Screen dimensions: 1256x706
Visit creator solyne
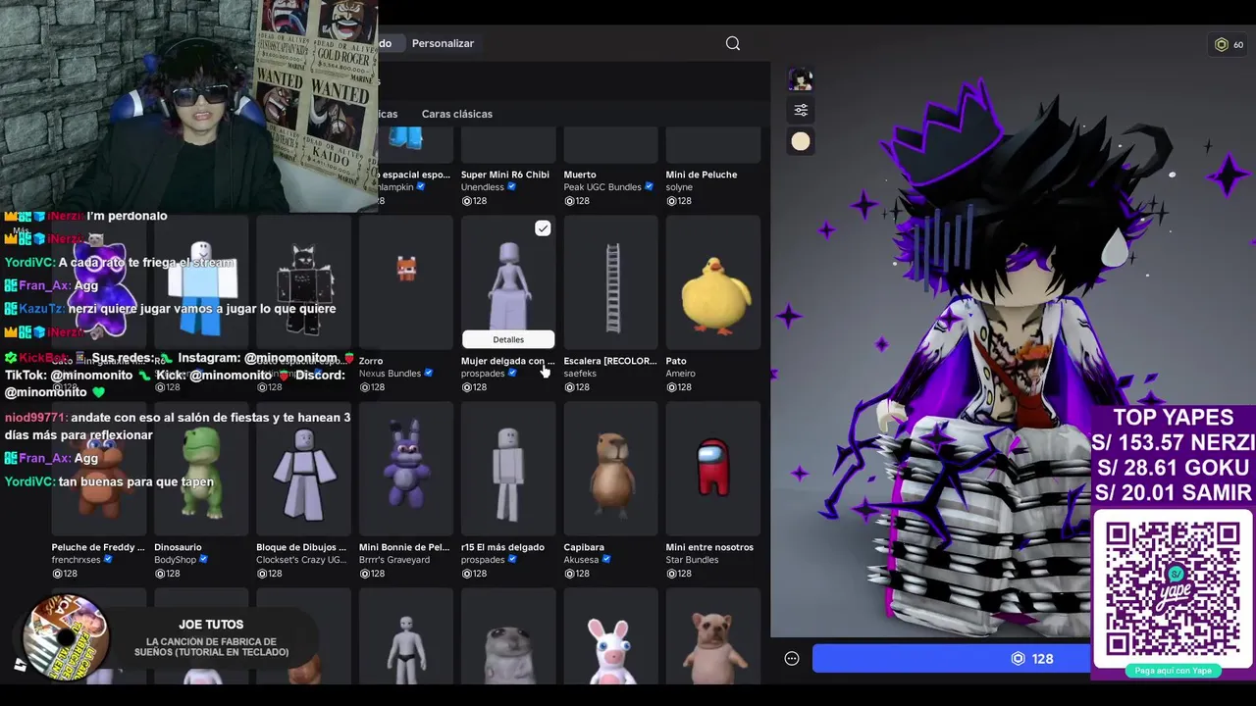coord(679,187)
